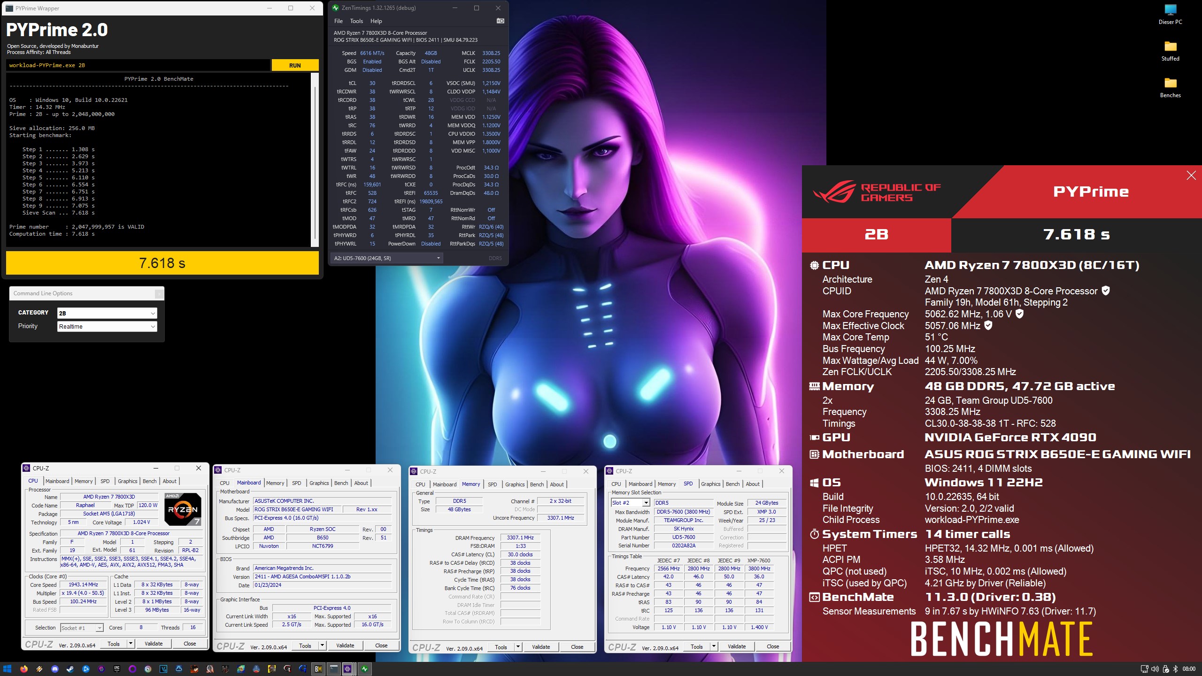The width and height of the screenshot is (1202, 676).
Task: Open Steam from the taskbar
Action: click(70, 669)
